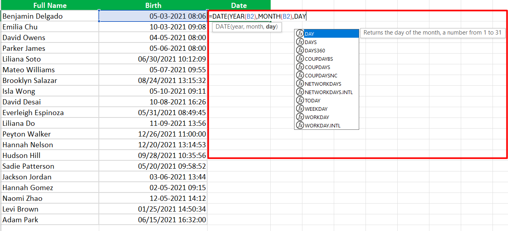Screen dimensions: 508x231
Task: Select WORKDAY.INTL function suggestion
Action: click(327, 125)
